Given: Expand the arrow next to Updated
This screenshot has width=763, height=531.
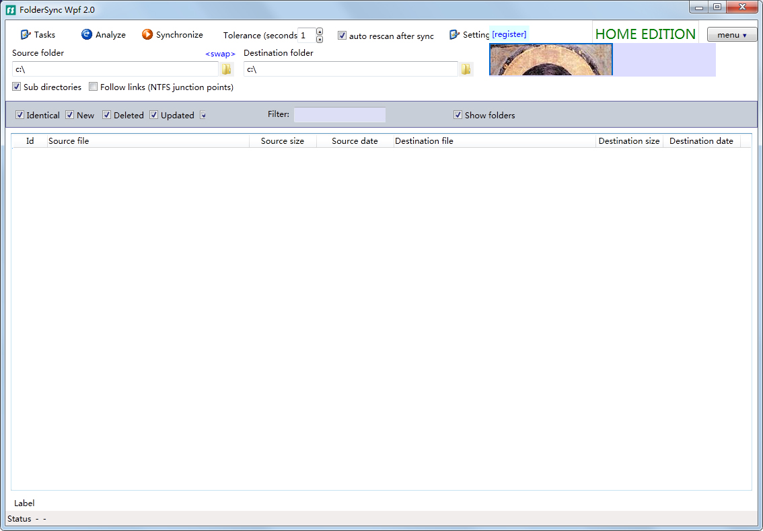Looking at the screenshot, I should pyautogui.click(x=203, y=115).
